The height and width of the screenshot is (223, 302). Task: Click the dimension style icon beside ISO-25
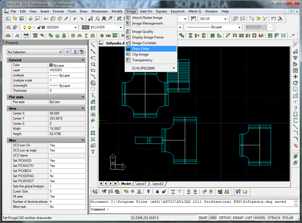click(x=193, y=19)
